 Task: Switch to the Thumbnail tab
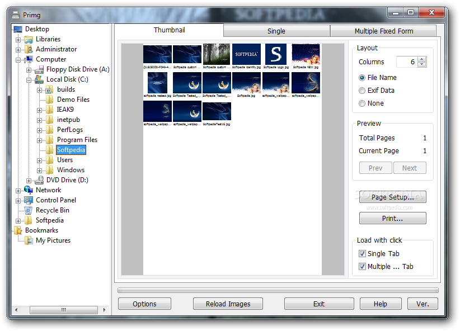tap(169, 30)
